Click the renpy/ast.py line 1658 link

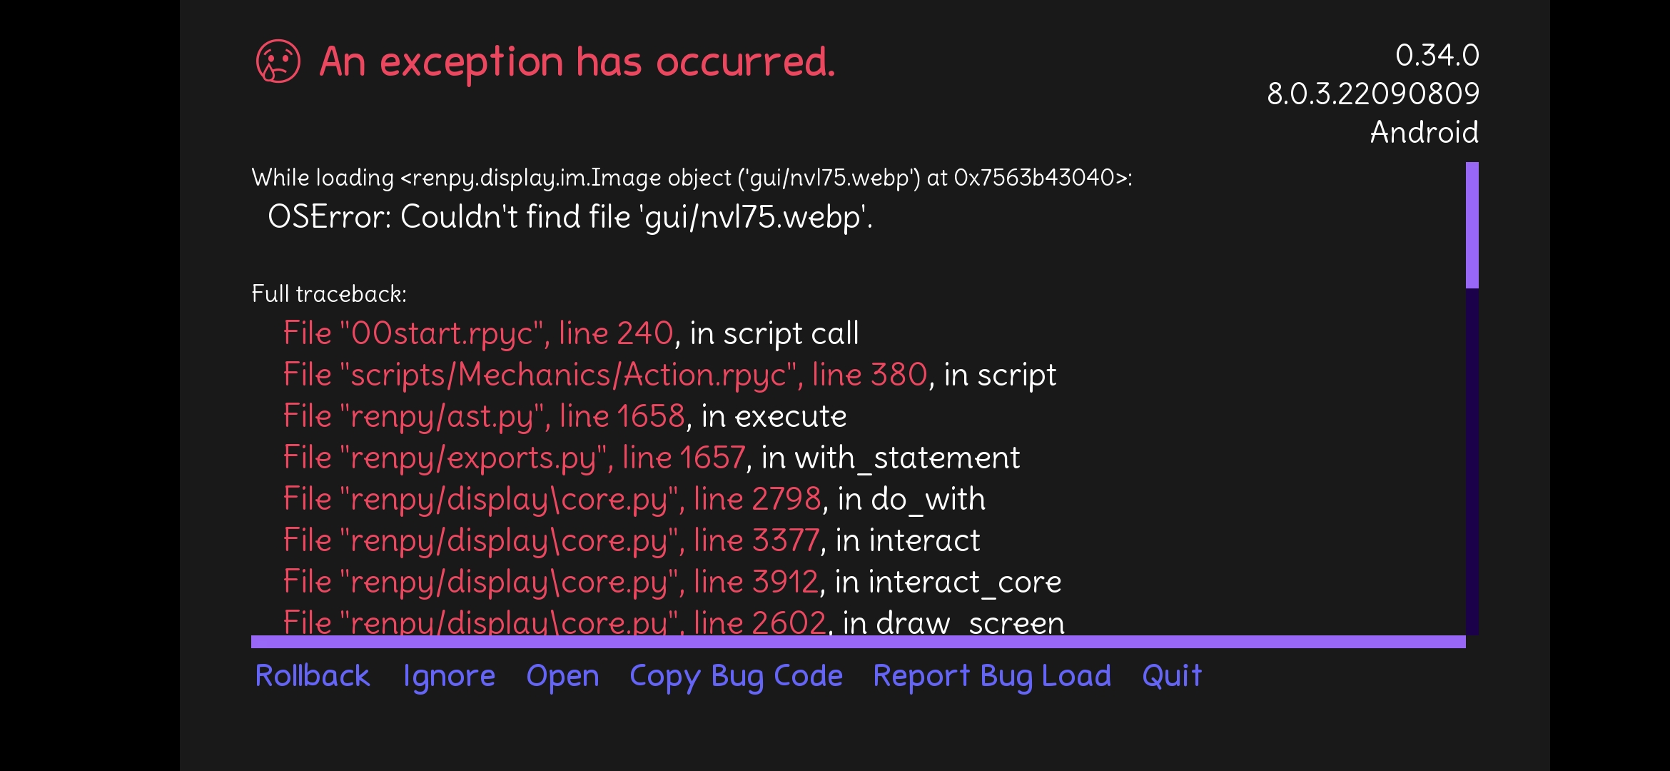point(484,416)
